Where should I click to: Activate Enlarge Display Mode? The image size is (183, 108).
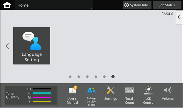(x=91, y=96)
